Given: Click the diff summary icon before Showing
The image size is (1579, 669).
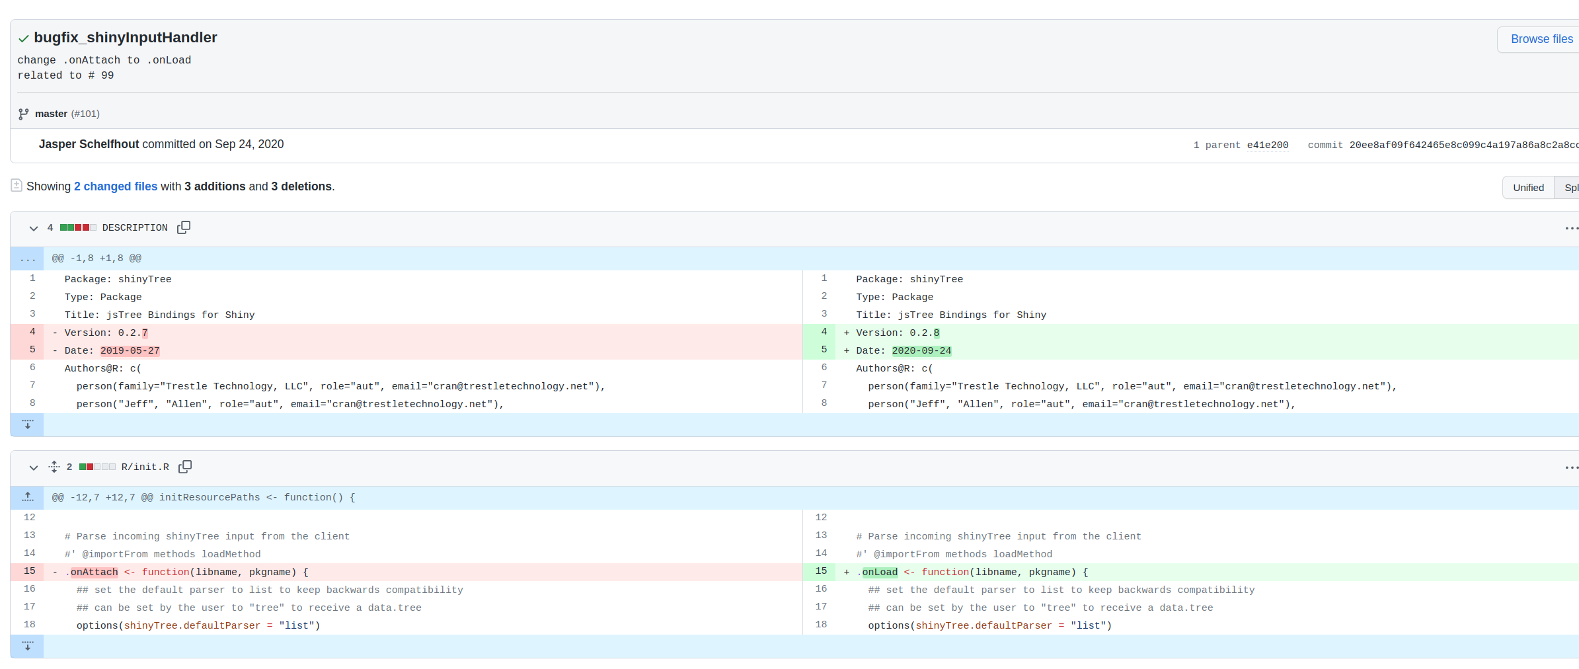Looking at the screenshot, I should [x=17, y=186].
